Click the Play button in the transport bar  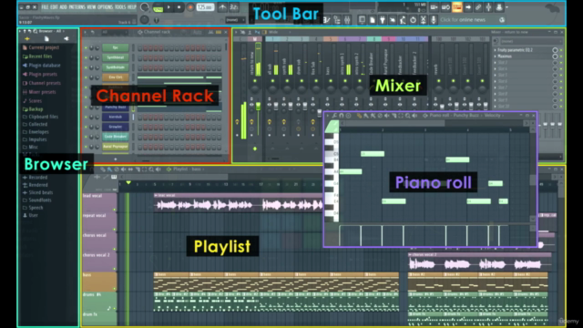(169, 7)
